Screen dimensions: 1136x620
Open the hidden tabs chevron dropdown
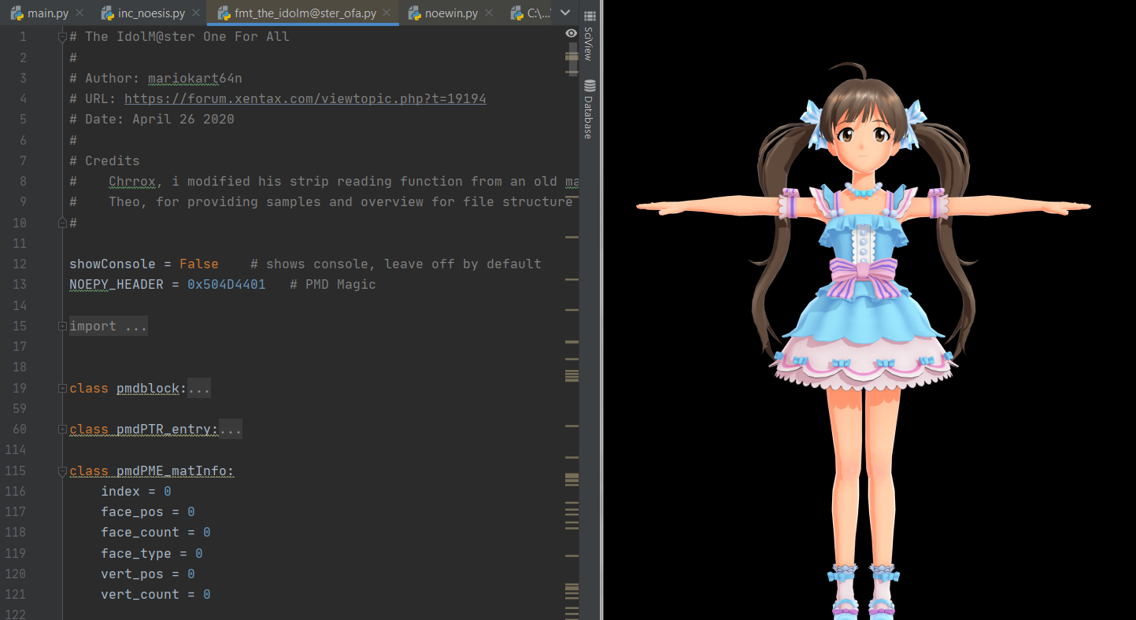[564, 13]
